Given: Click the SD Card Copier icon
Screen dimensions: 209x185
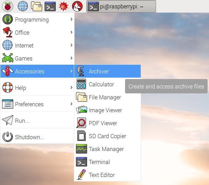Looking at the screenshot, I should tap(82, 136).
